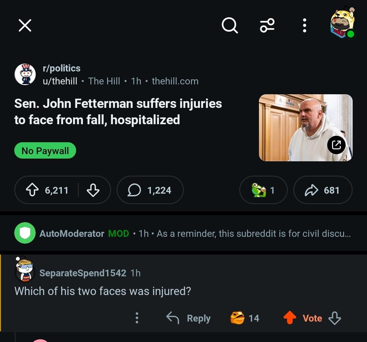Open the post awards frog icon
Screen dimensions: 367x342
[263, 190]
